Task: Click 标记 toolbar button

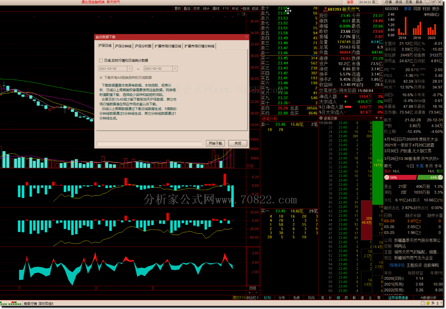Action: (235, 9)
